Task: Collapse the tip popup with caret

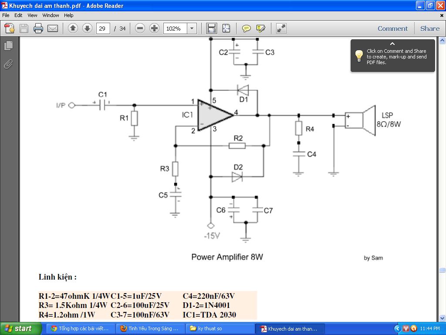Action: click(392, 44)
